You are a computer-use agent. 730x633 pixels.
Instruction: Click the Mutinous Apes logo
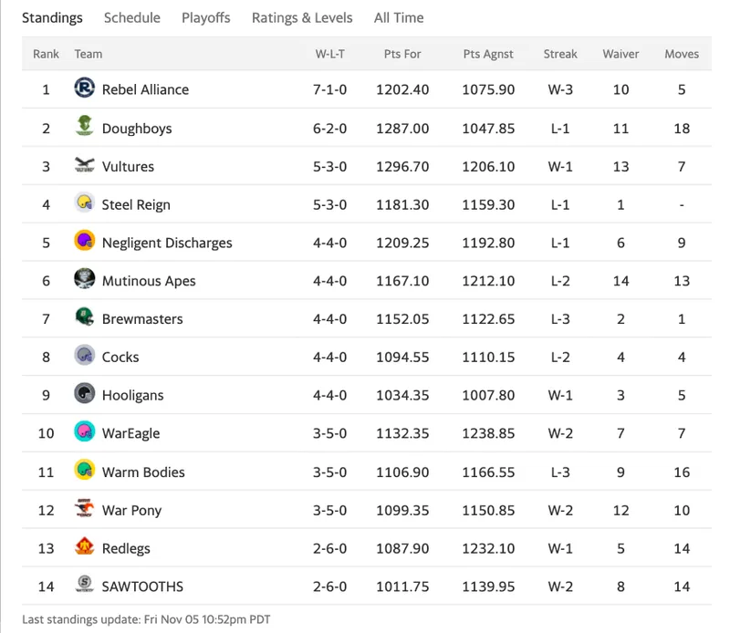click(x=84, y=279)
